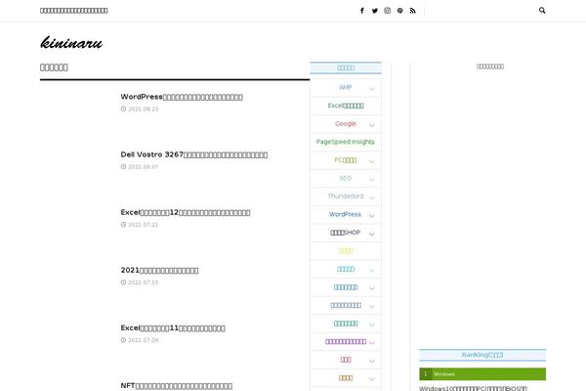Viewport: 586px width, 391px height.
Task: Expand the Thunderbird category chevron
Action: click(x=371, y=197)
